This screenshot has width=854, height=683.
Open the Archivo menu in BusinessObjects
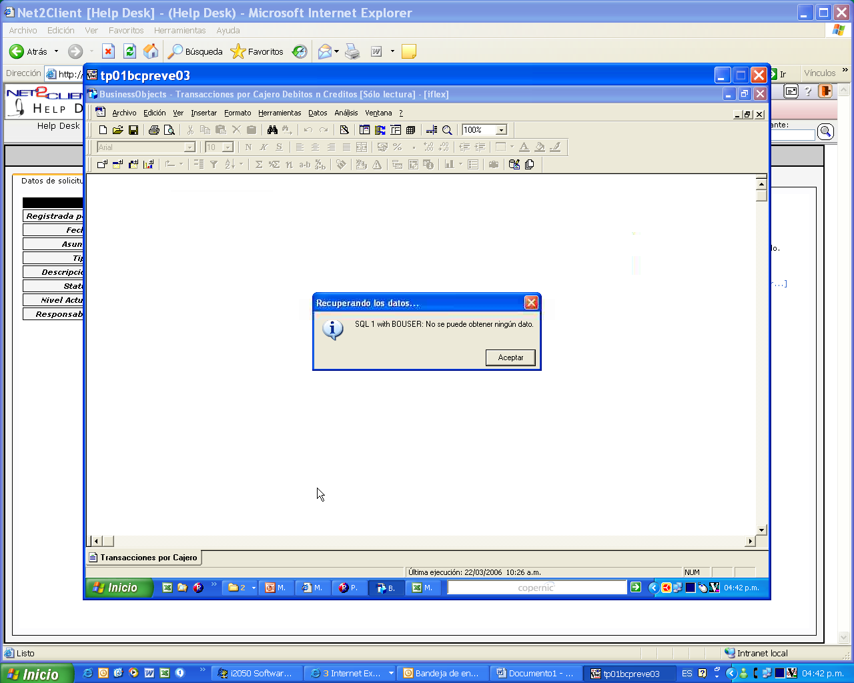click(x=124, y=113)
